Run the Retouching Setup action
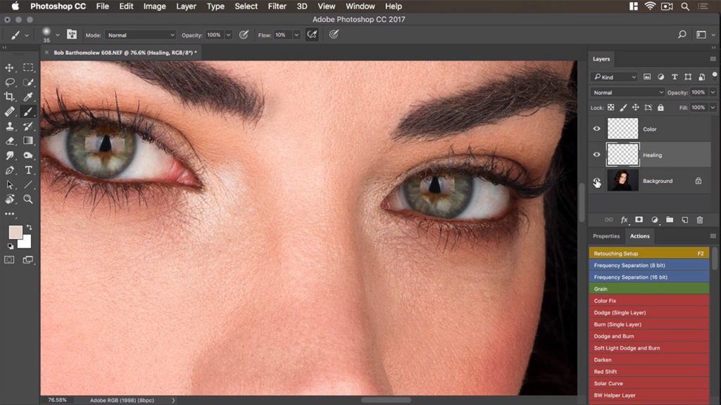Image resolution: width=721 pixels, height=405 pixels. [x=634, y=253]
